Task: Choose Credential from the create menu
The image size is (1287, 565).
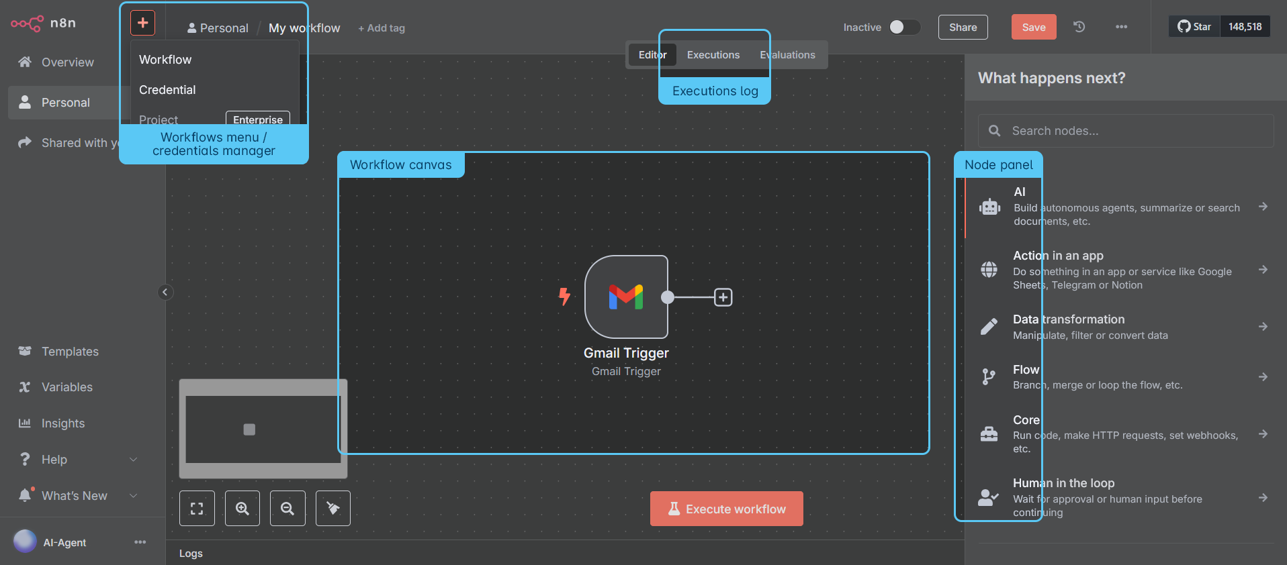Action: click(x=167, y=90)
